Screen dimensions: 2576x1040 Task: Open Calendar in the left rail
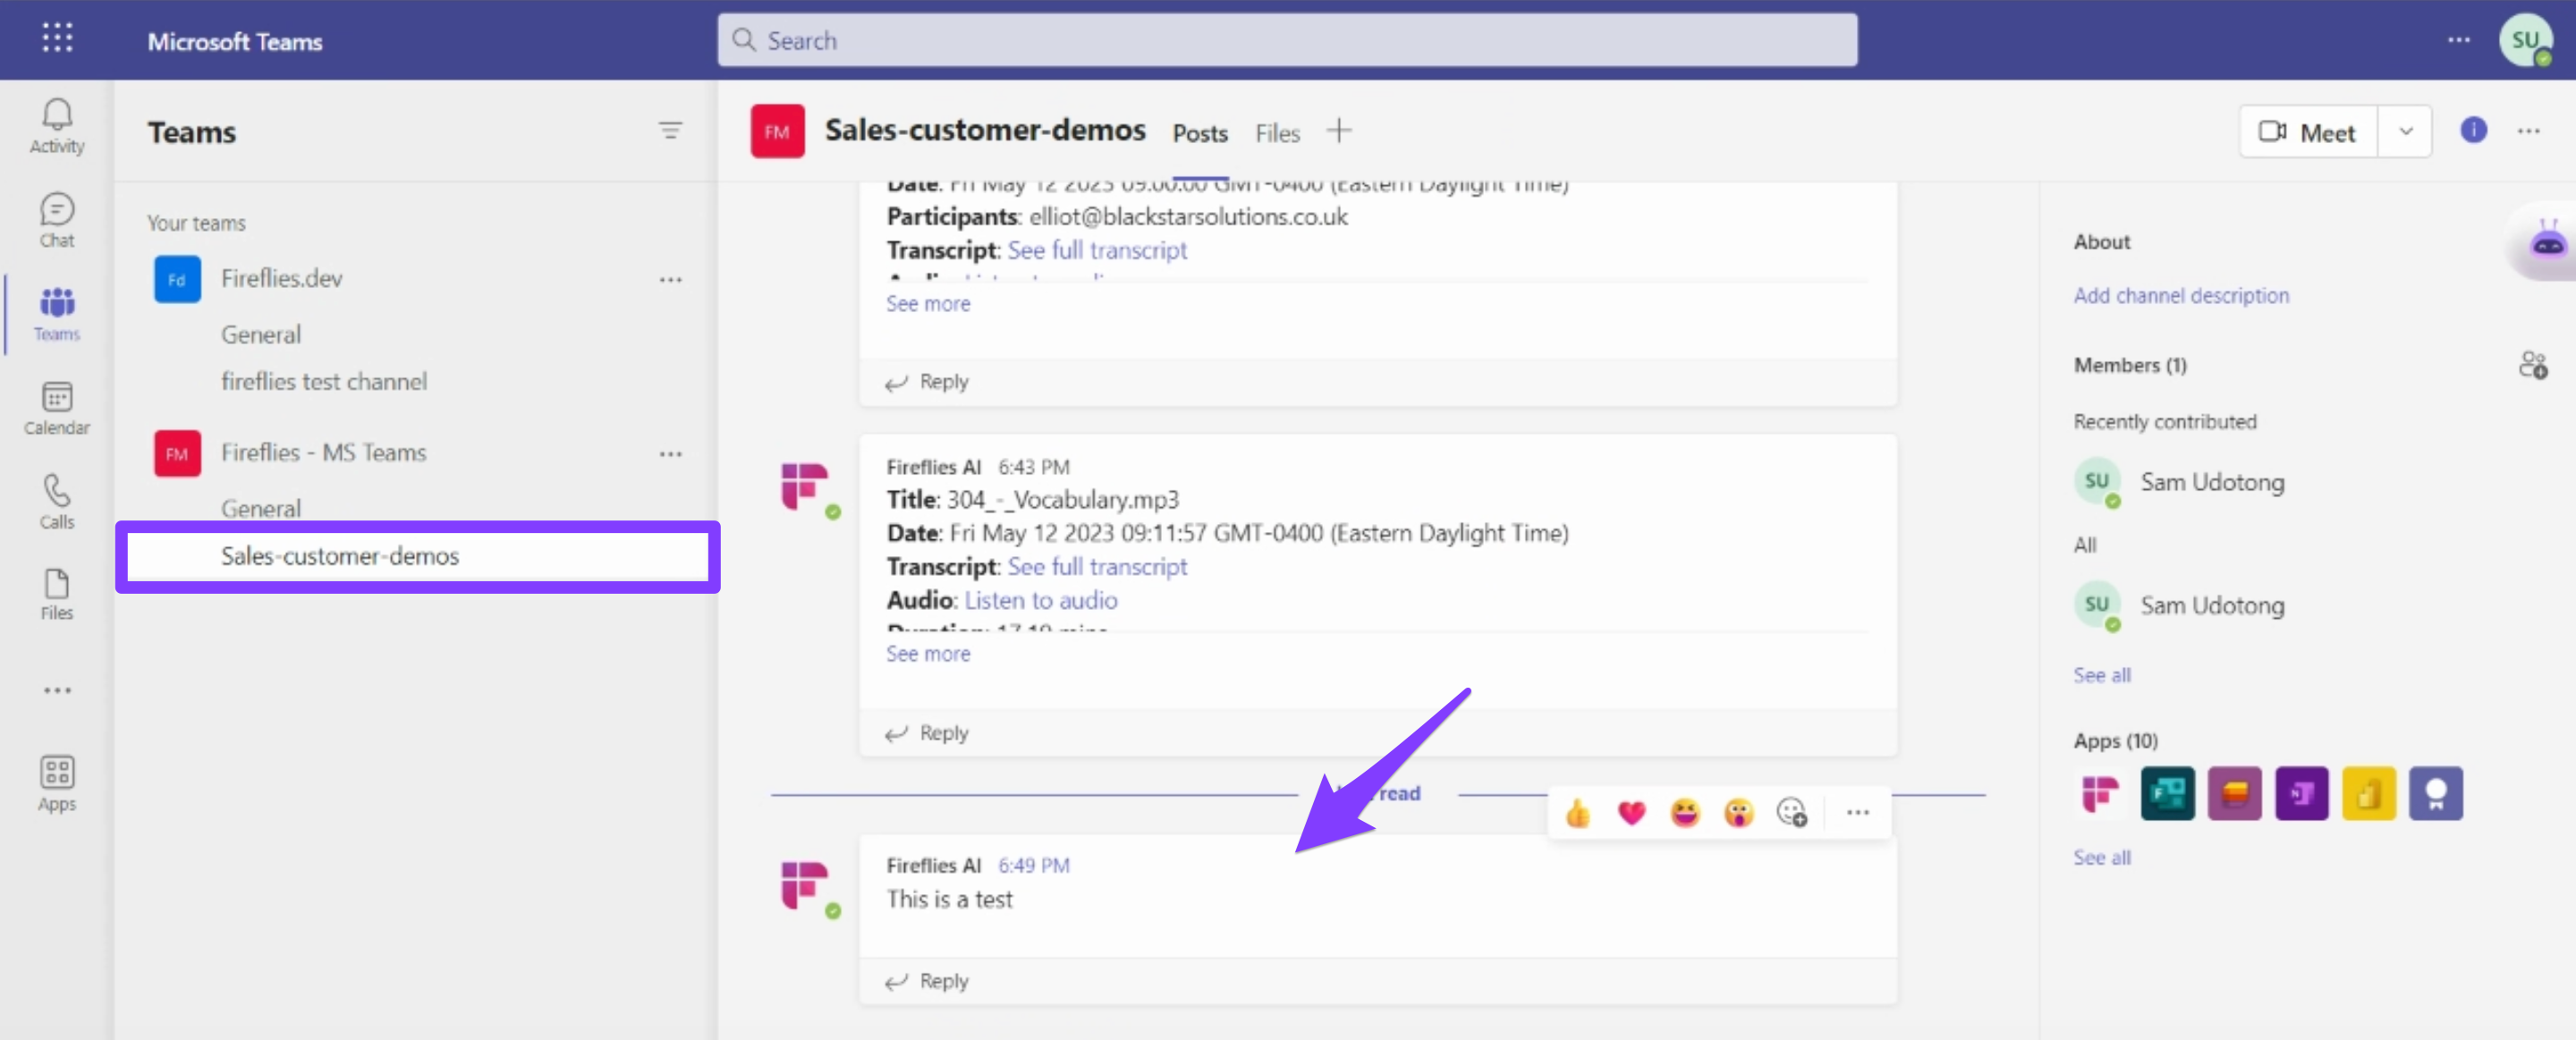57,408
